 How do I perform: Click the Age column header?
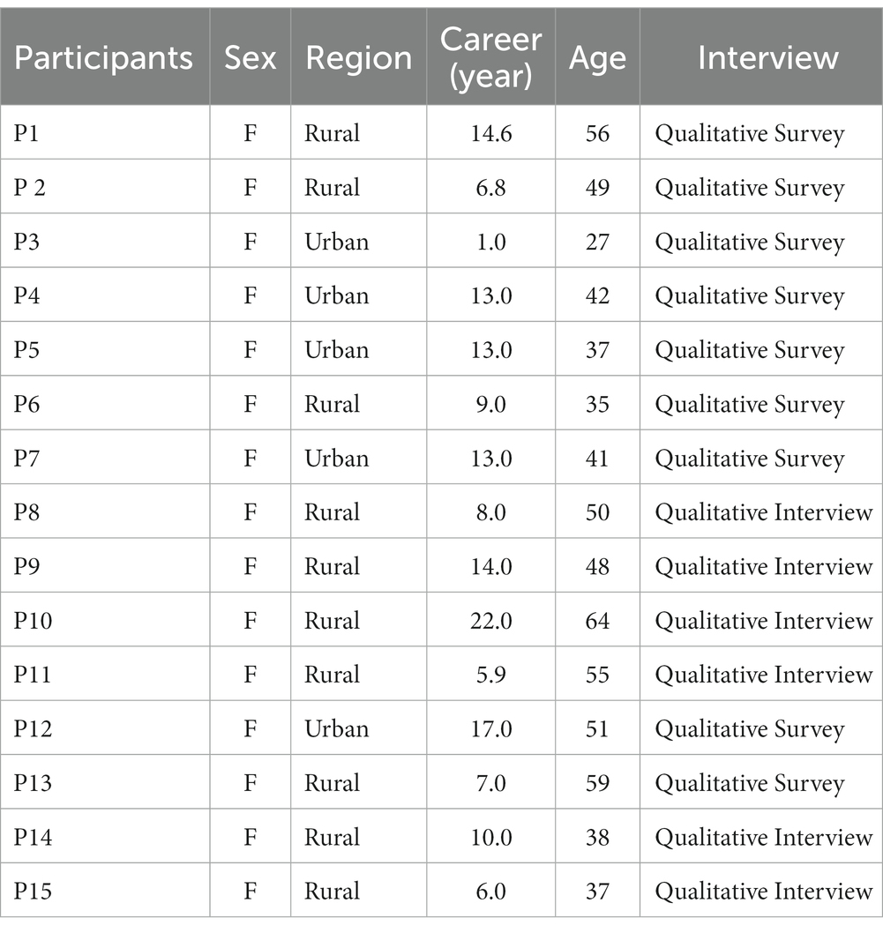[x=597, y=58]
